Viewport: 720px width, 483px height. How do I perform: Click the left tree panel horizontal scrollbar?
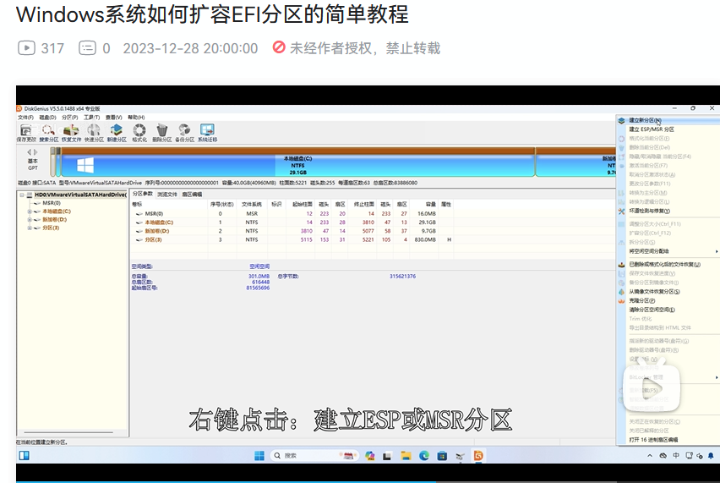[x=68, y=432]
